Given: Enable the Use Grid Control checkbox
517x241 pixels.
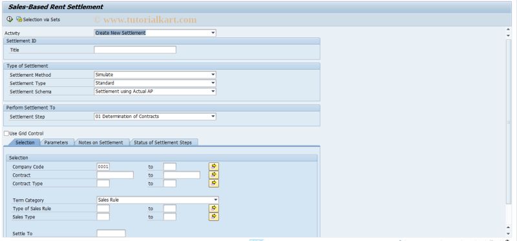Looking at the screenshot, I should click(x=6, y=133).
